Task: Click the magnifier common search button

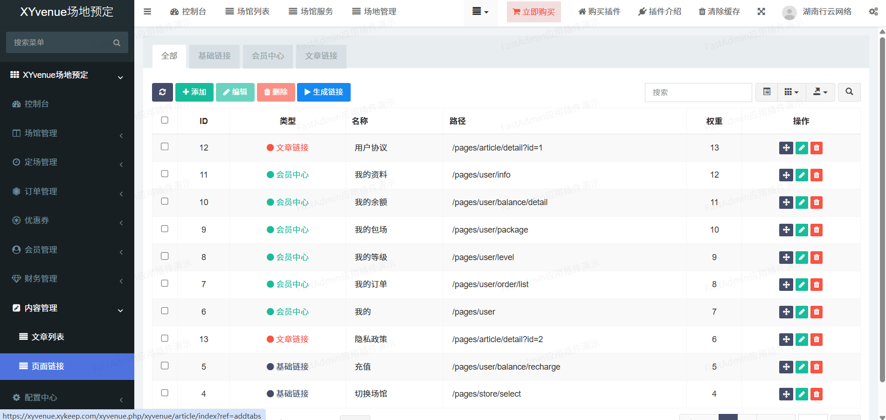Action: click(849, 92)
